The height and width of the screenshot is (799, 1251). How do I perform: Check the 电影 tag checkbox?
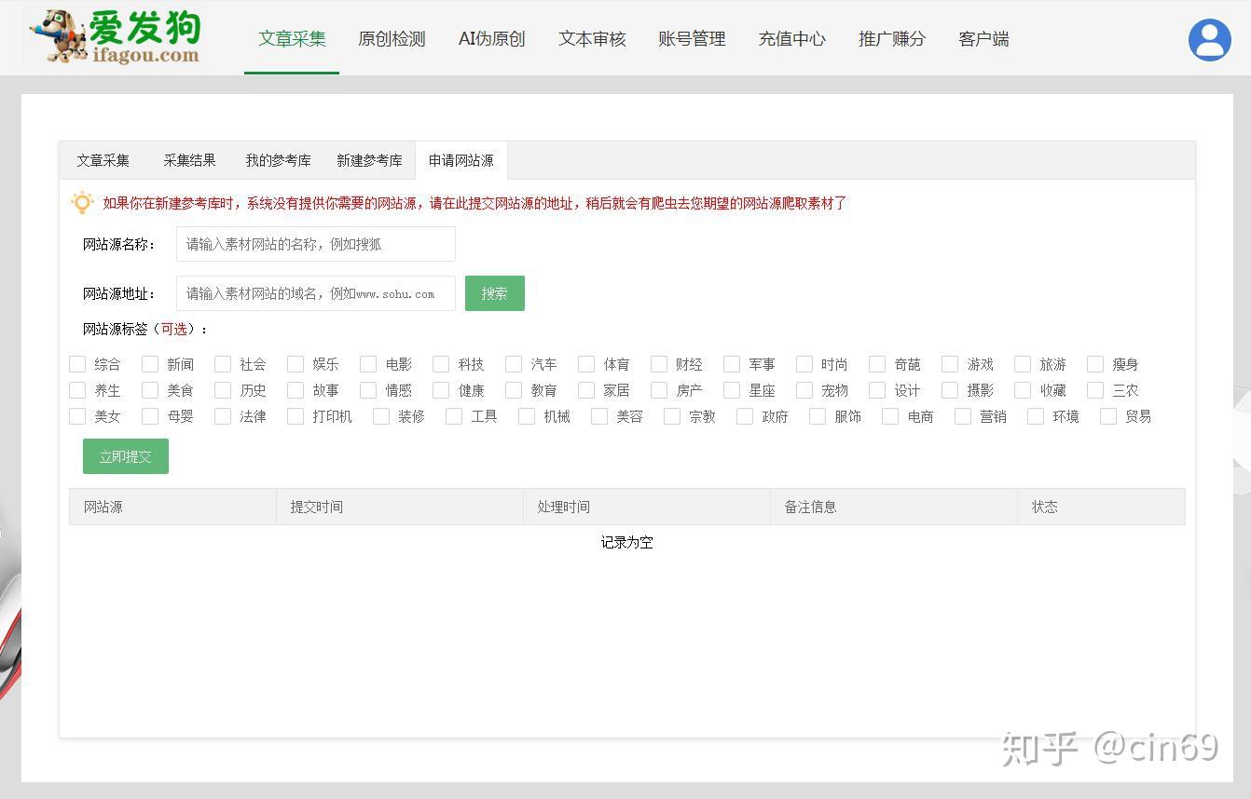(x=368, y=364)
